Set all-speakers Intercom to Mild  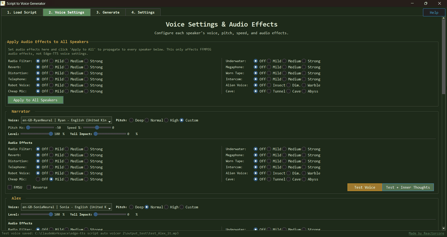click(x=274, y=79)
